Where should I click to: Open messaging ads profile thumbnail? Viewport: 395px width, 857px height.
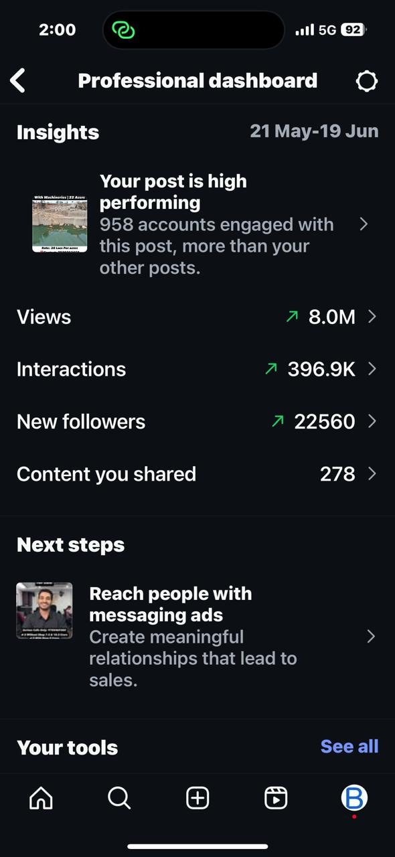44,610
